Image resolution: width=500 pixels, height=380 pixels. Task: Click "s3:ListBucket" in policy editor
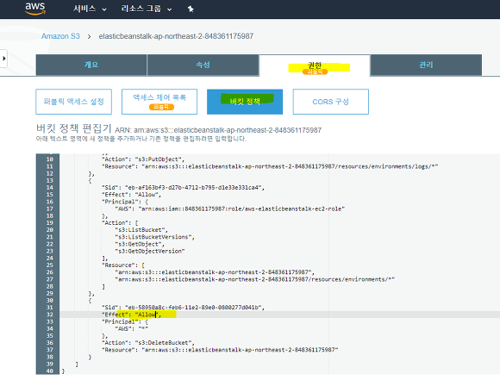[141, 230]
